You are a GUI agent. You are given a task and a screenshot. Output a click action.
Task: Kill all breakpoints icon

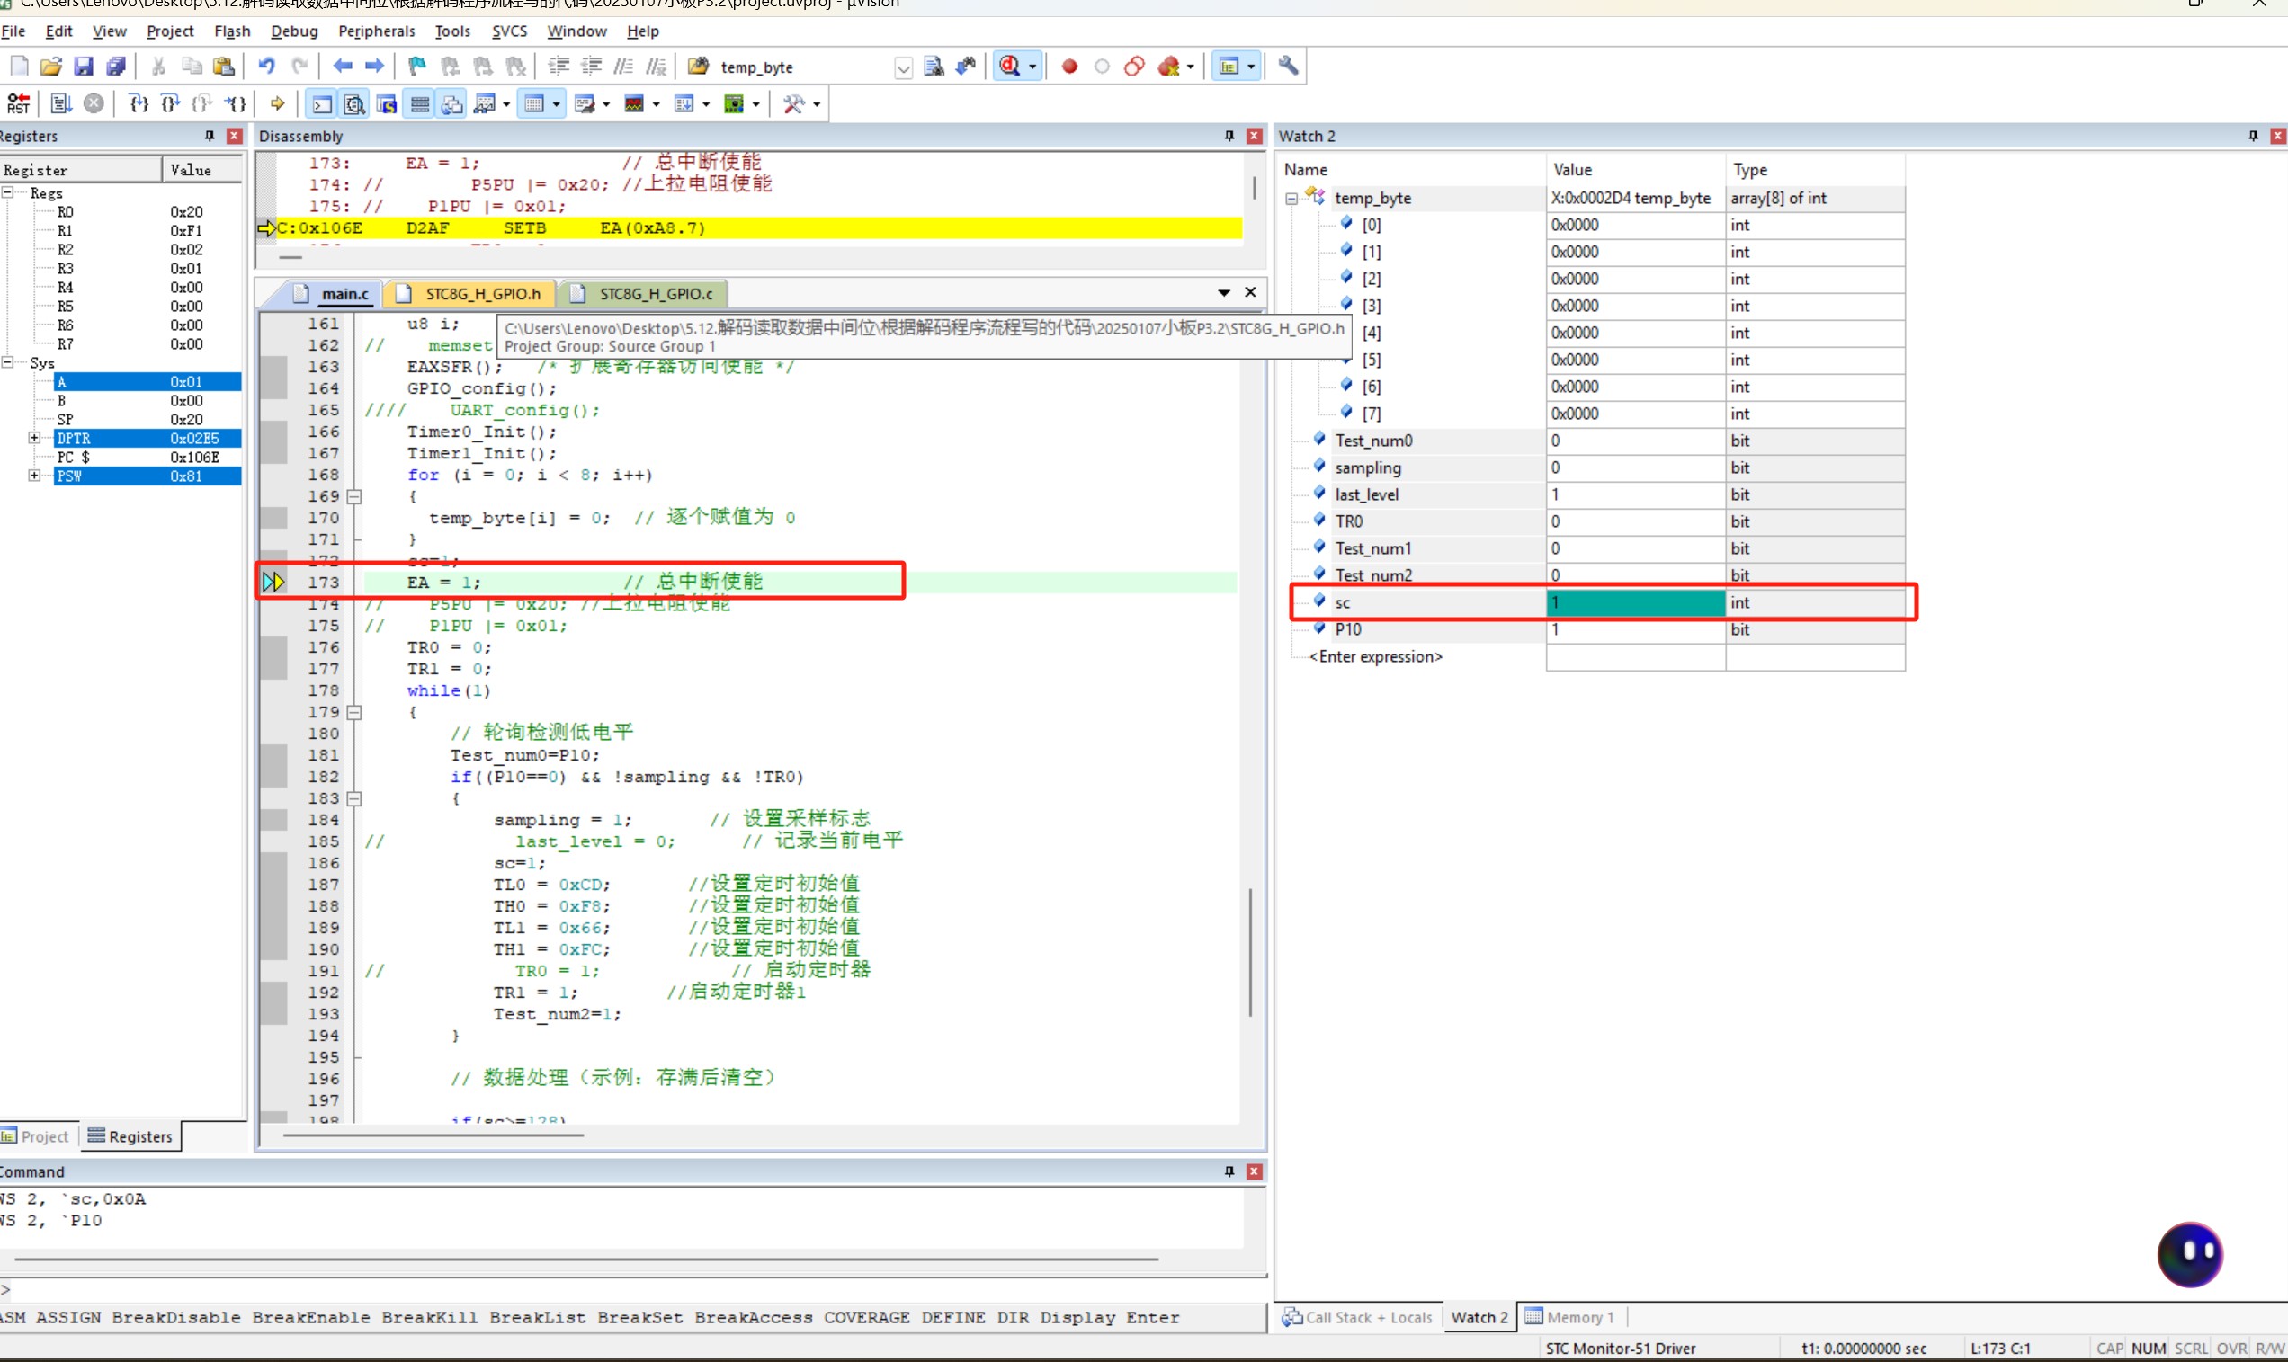pyautogui.click(x=1169, y=67)
